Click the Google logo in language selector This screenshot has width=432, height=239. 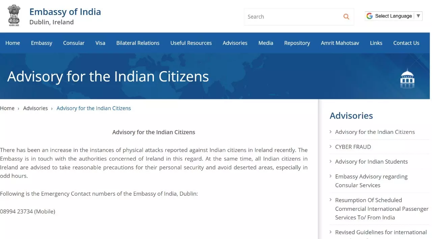[370, 16]
